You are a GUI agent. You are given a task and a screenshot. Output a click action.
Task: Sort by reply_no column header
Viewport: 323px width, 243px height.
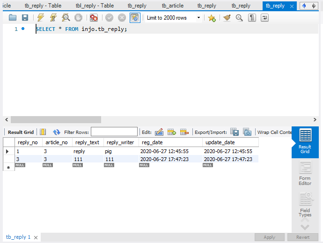[29, 142]
